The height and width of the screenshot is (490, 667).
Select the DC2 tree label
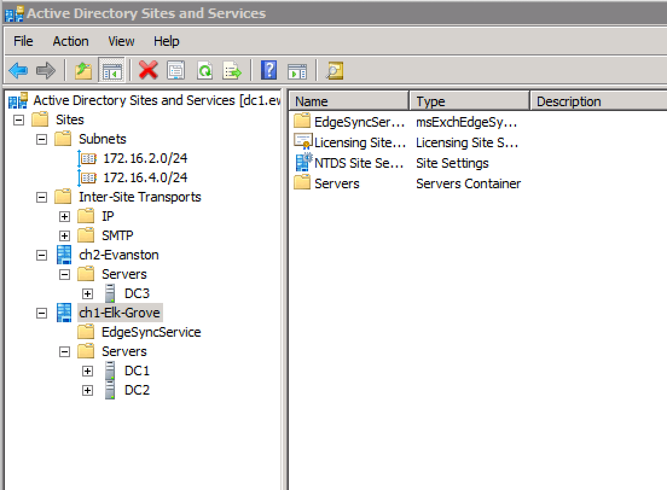point(137,390)
